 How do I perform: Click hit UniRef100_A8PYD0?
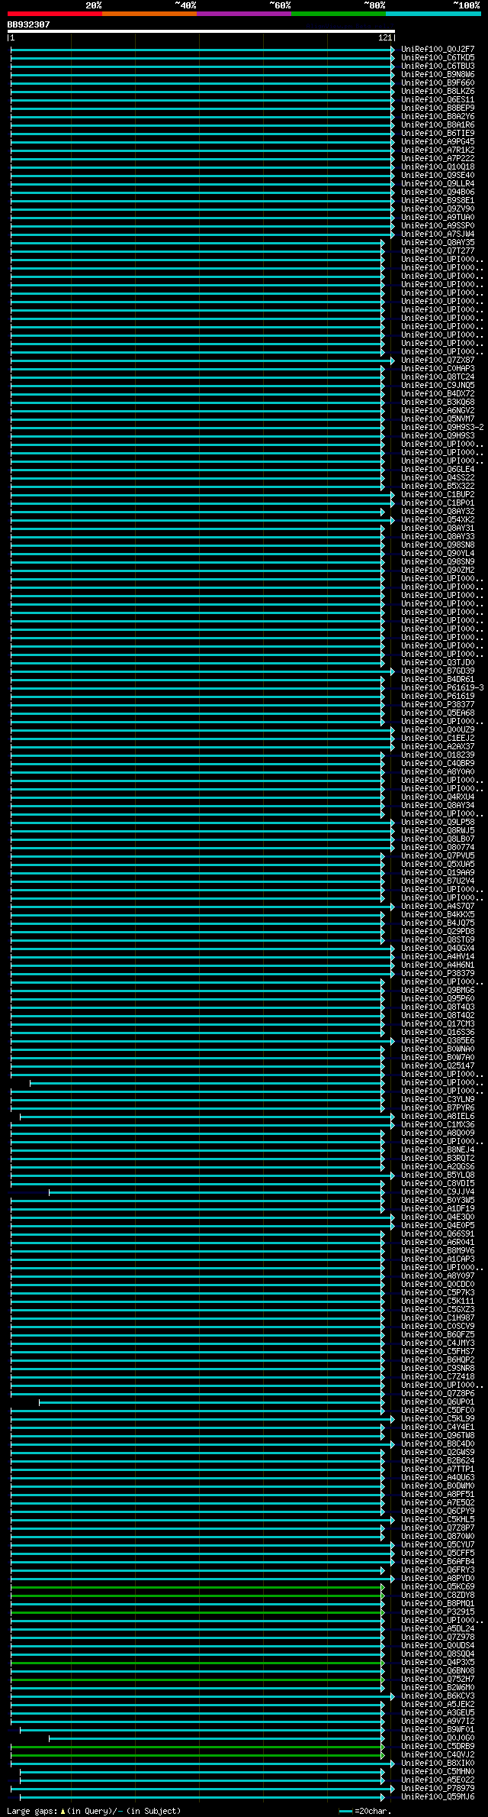tap(438, 1578)
